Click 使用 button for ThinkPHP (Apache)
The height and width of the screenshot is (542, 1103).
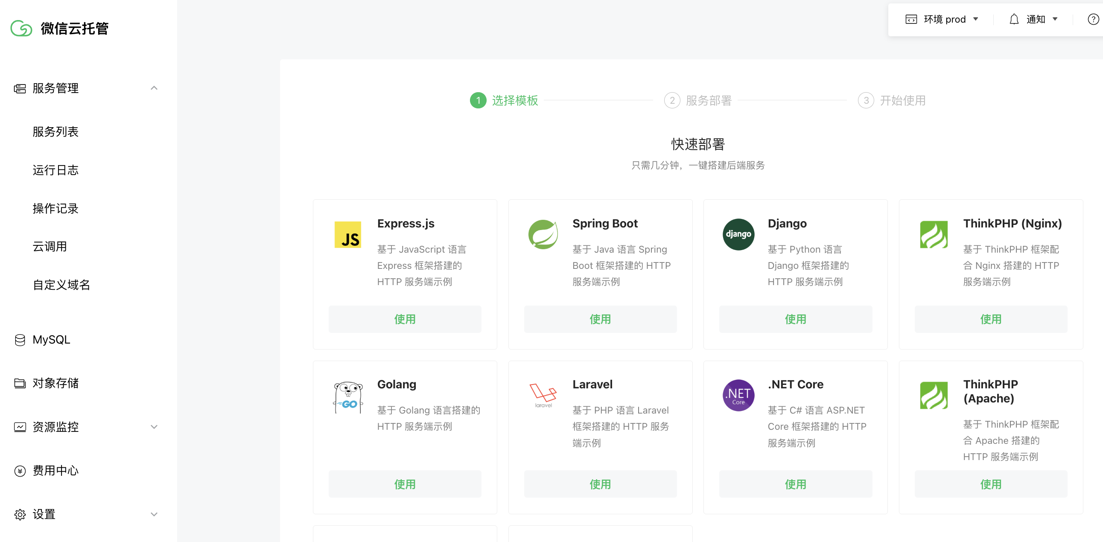pos(990,484)
